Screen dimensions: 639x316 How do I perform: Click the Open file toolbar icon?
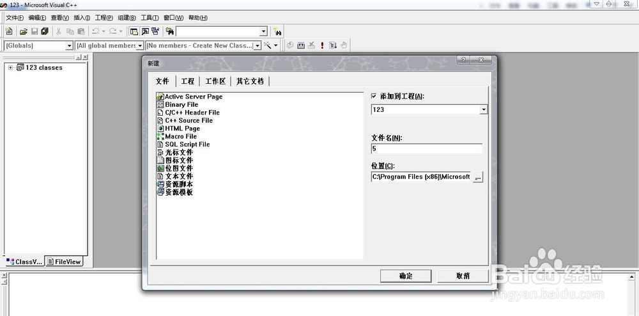pos(23,31)
